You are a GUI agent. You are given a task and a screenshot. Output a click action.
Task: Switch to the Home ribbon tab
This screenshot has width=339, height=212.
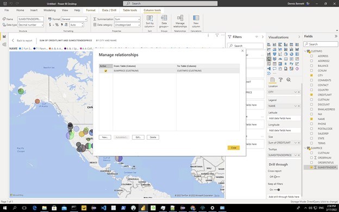pos(20,10)
